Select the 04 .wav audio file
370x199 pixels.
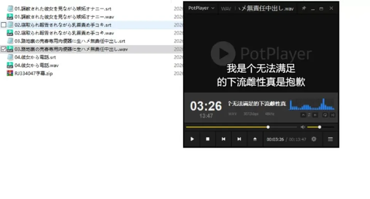36,65
